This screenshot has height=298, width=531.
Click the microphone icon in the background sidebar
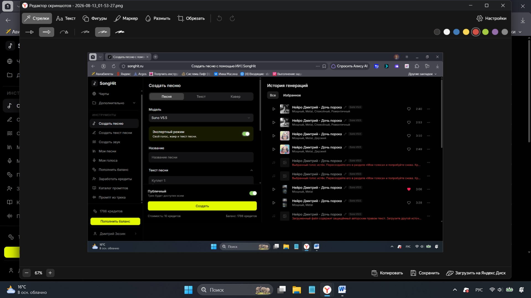tap(10, 161)
